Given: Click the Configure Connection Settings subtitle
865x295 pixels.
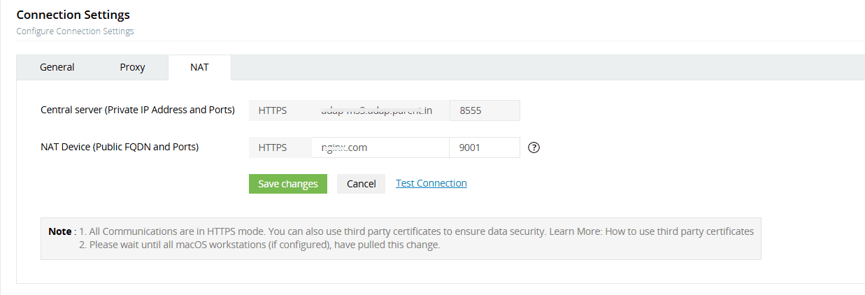Looking at the screenshot, I should click(75, 31).
